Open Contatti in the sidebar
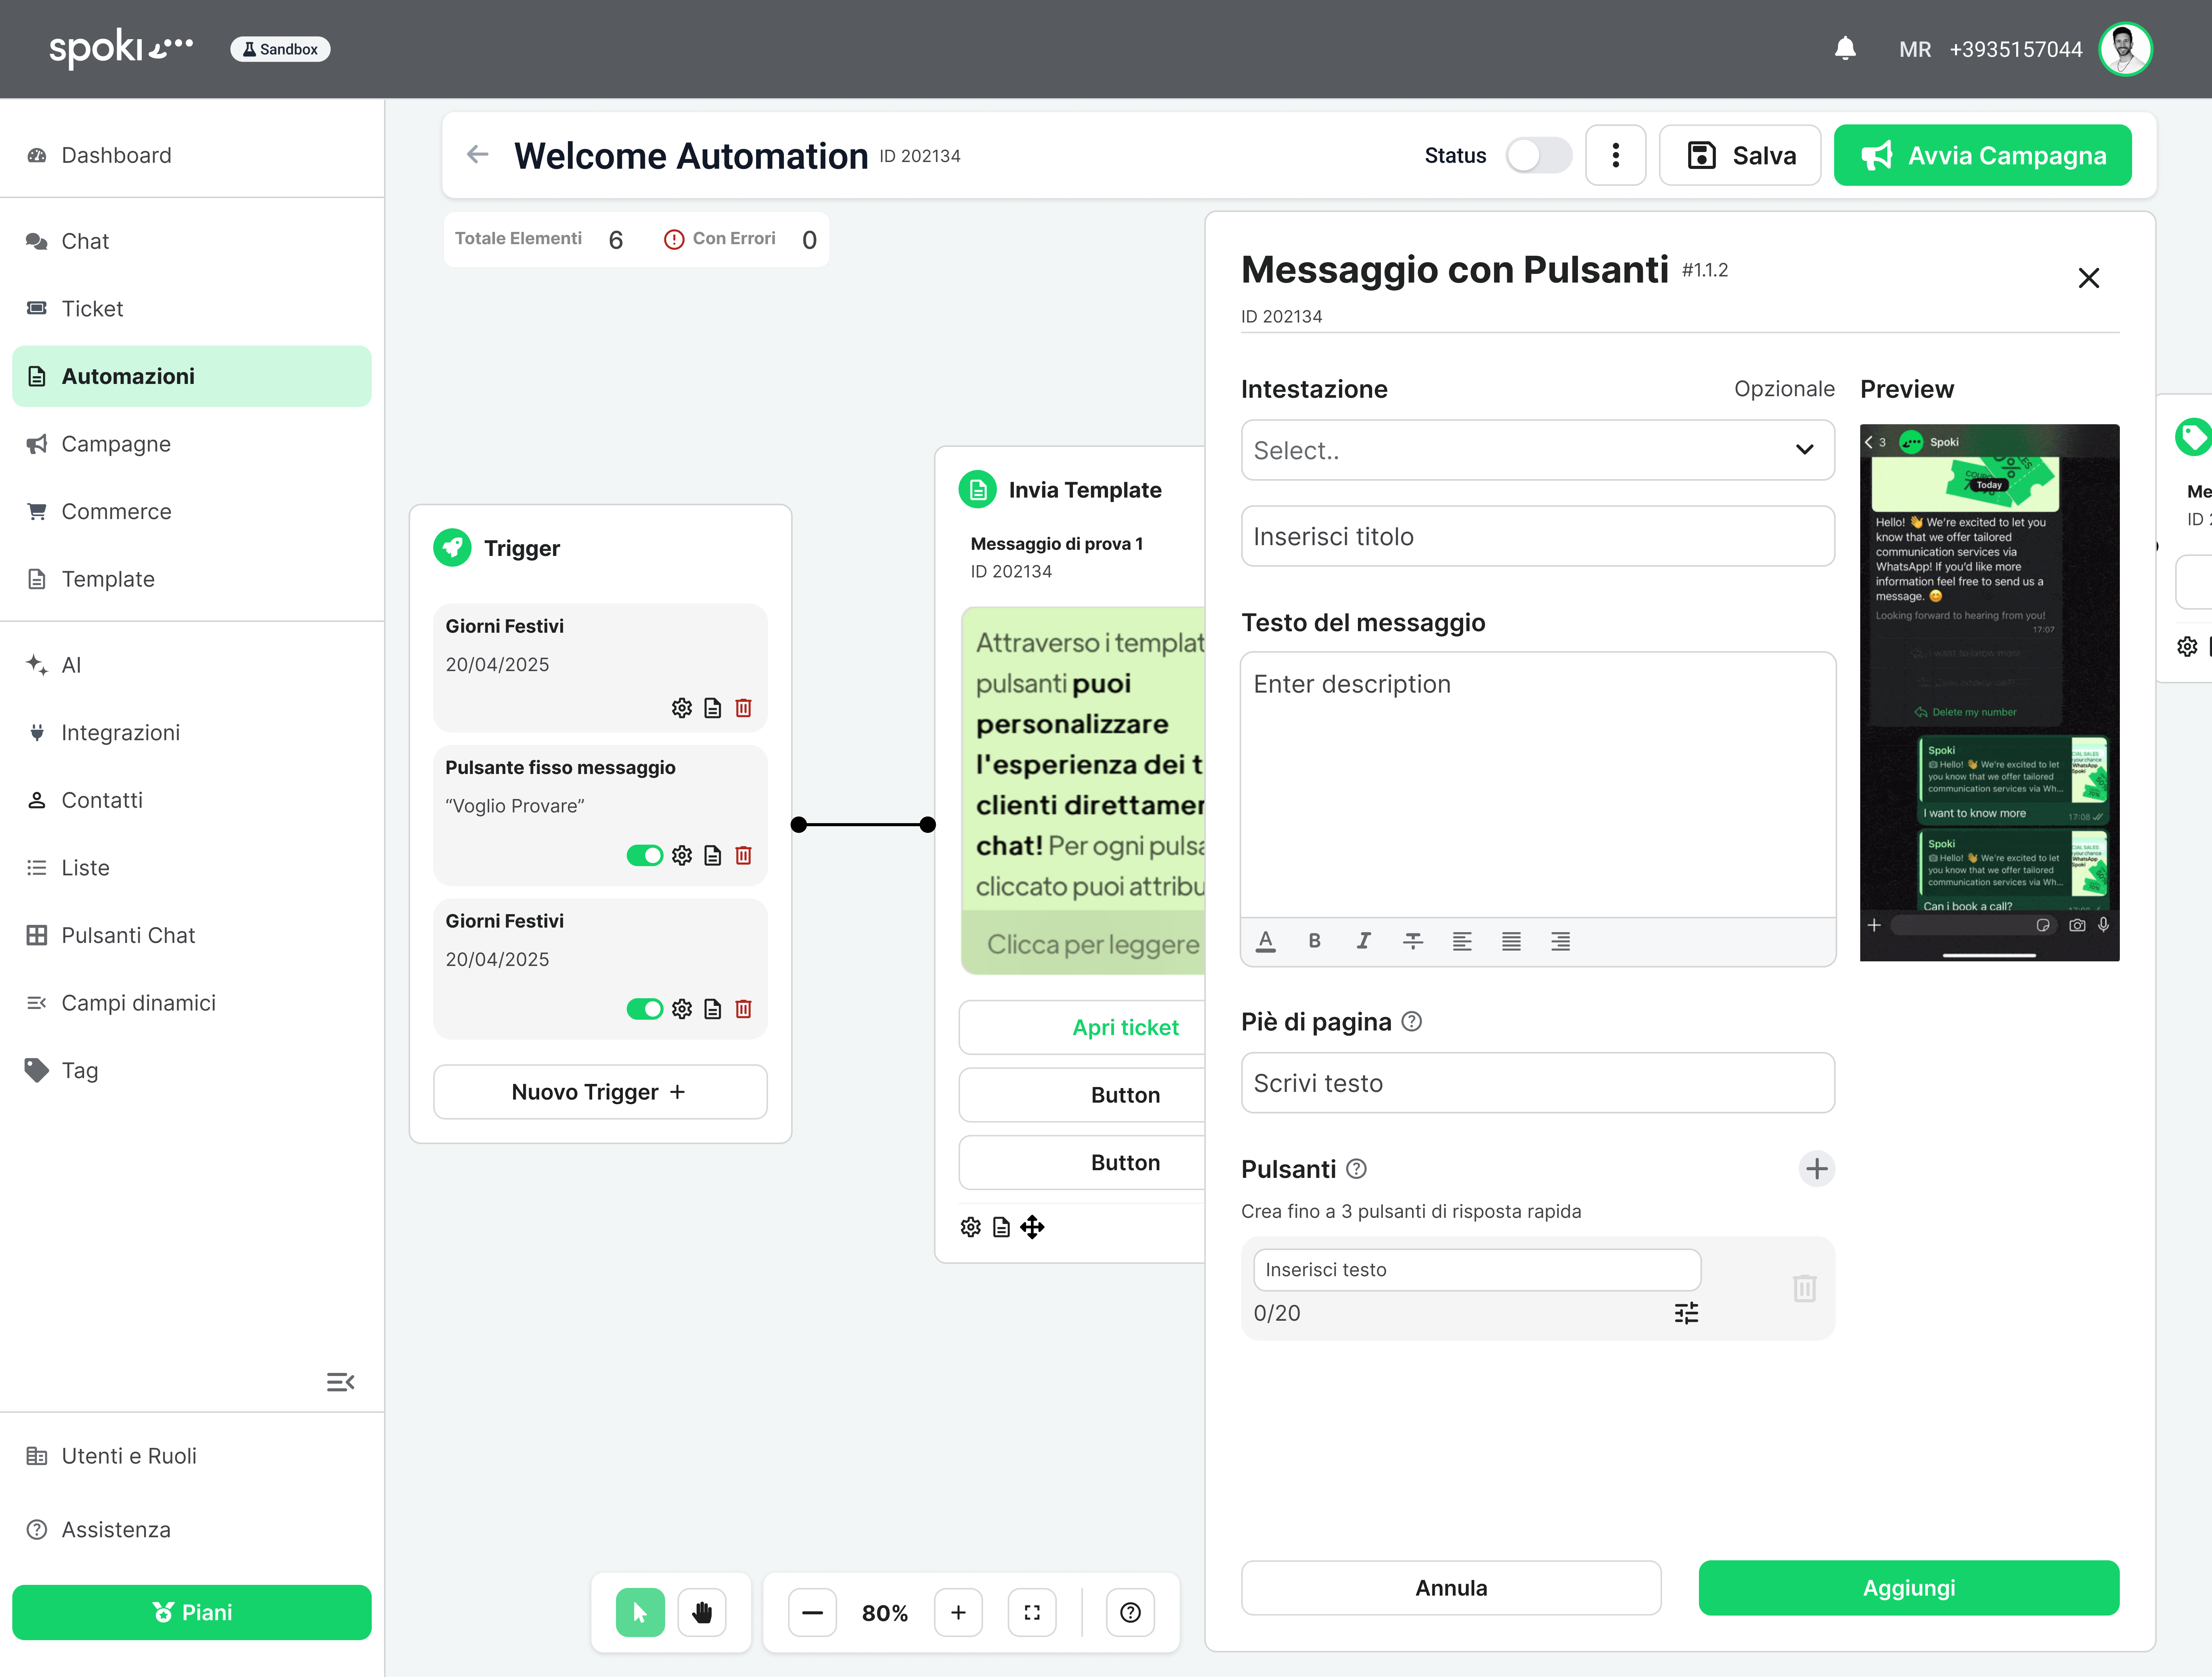 tap(192, 800)
